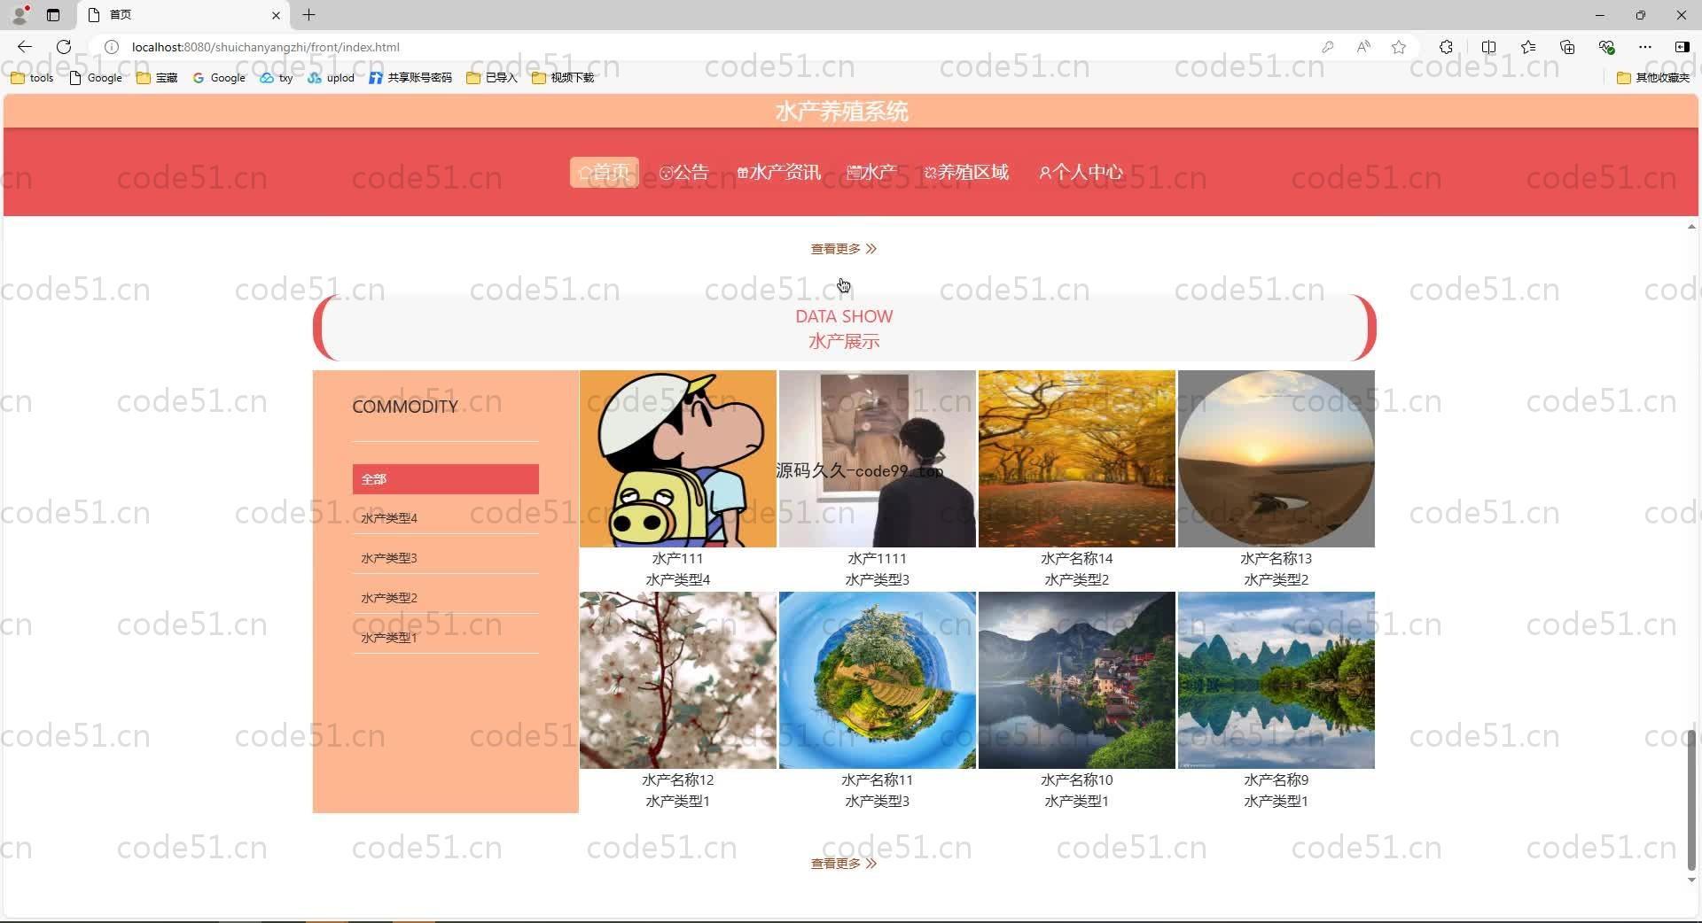The height and width of the screenshot is (923, 1702).
Task: Open browser extensions icon
Action: tap(1446, 47)
